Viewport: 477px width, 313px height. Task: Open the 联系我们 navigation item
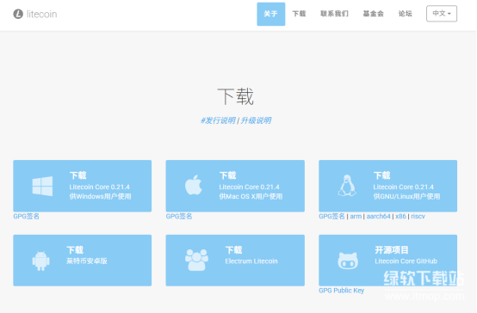[x=334, y=14]
